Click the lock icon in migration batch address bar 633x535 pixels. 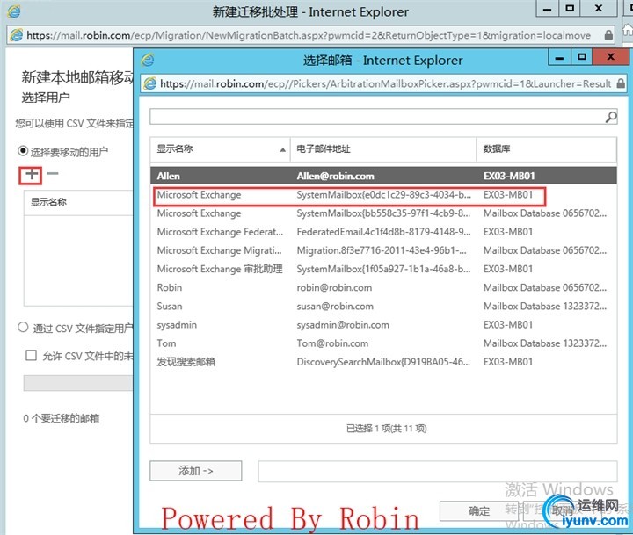tap(608, 35)
